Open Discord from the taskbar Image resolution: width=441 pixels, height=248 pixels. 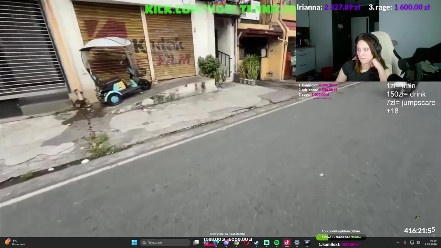tap(226, 242)
